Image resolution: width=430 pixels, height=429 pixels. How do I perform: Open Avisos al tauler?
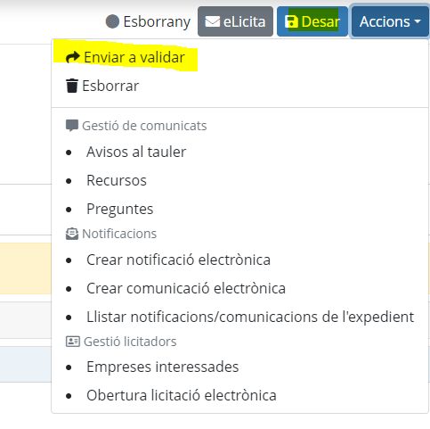(136, 152)
